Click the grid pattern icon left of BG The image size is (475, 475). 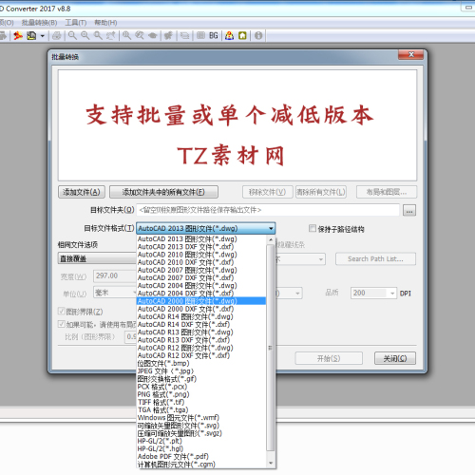click(x=200, y=35)
